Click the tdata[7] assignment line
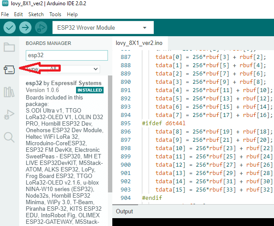 214,115
